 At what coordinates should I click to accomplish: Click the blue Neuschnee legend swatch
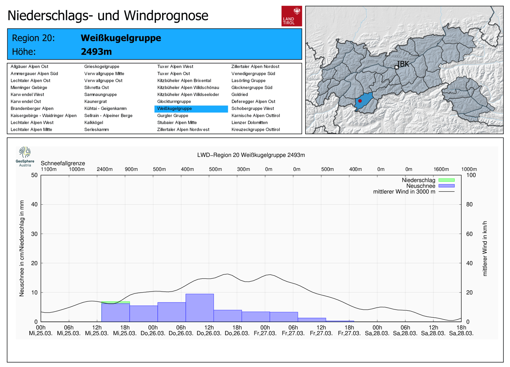(x=446, y=186)
